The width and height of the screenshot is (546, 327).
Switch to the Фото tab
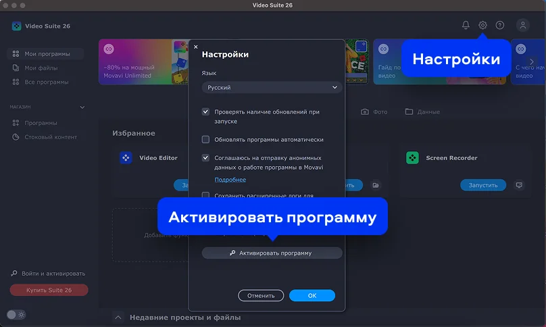pyautogui.click(x=374, y=111)
